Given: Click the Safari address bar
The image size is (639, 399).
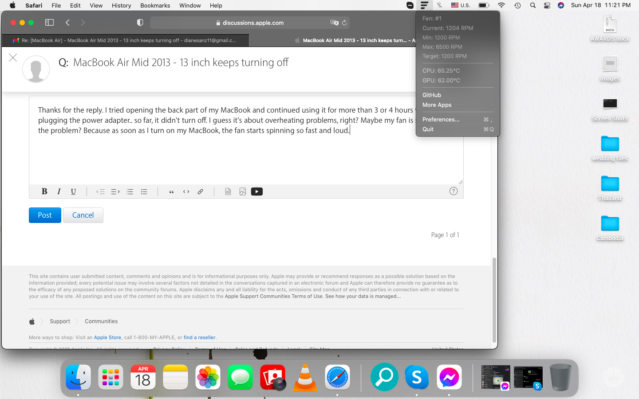Looking at the screenshot, I should point(250,23).
